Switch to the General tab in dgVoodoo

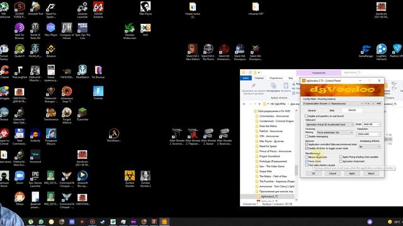(x=312, y=110)
